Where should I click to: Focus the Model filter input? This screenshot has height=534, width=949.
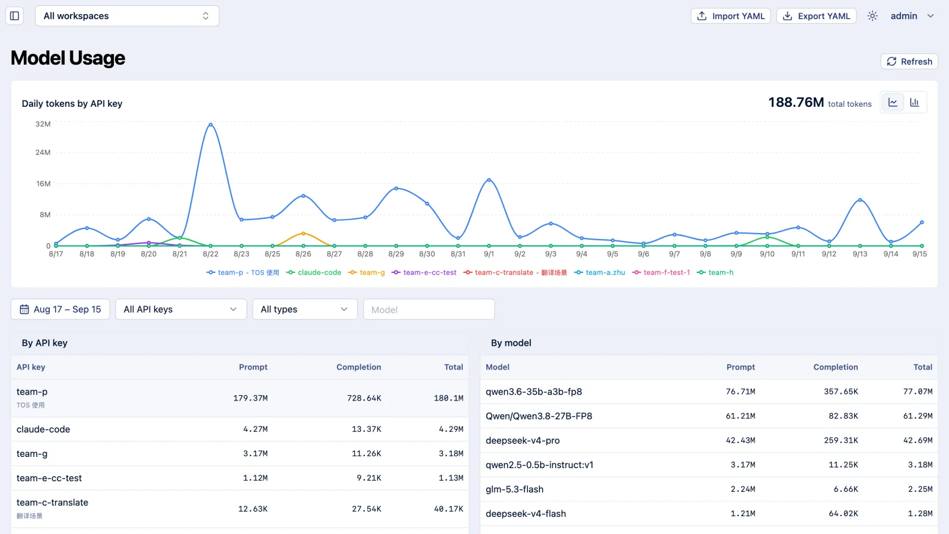tap(429, 309)
